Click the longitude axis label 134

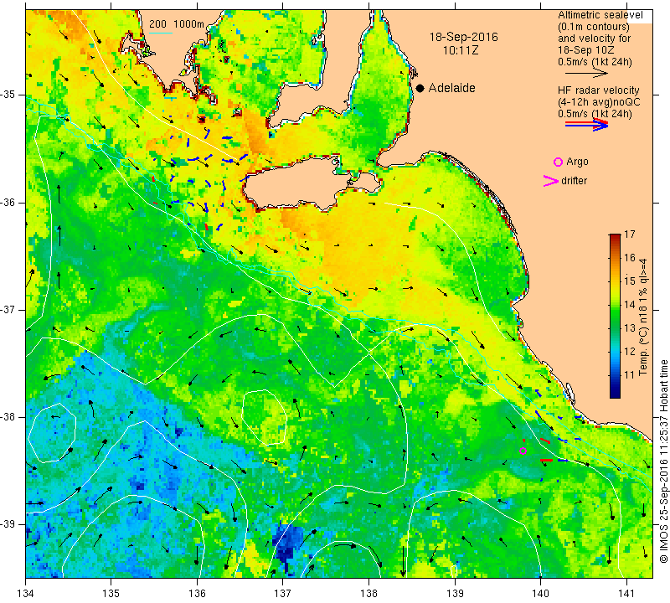[26, 593]
